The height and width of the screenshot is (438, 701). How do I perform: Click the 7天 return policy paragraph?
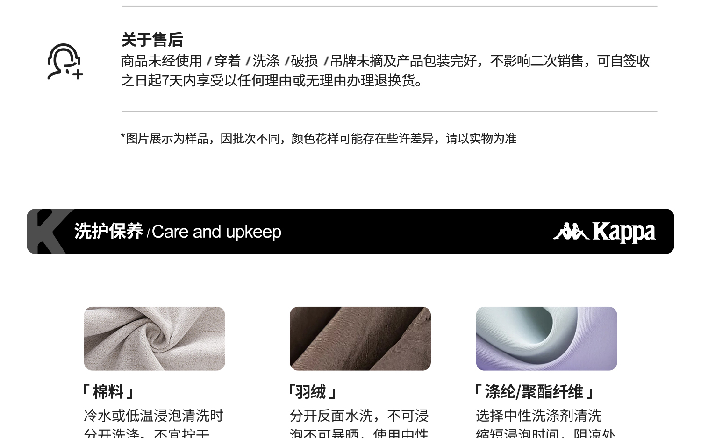point(386,71)
